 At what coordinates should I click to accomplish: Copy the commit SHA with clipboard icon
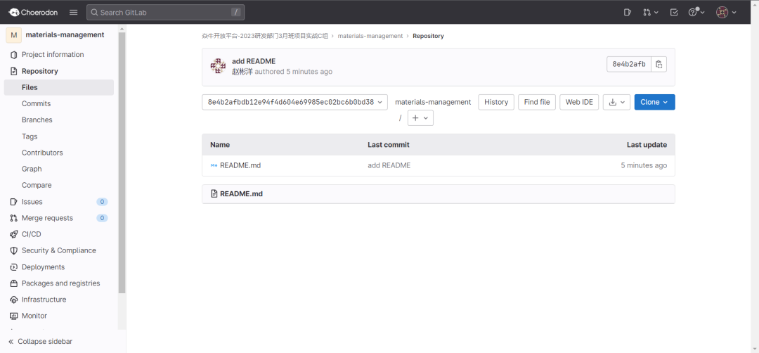[659, 65]
